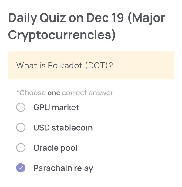This screenshot has height=187, width=182.
Task: Tap the USD stablecoin answer text
Action: click(63, 128)
